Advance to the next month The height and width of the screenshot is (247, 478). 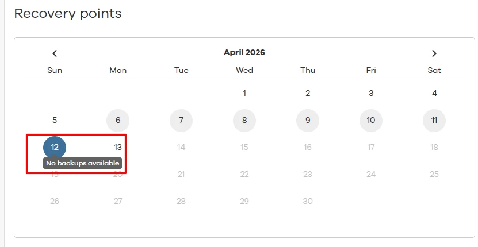click(x=434, y=53)
